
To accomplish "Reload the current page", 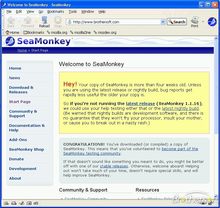I will coord(44,22).
